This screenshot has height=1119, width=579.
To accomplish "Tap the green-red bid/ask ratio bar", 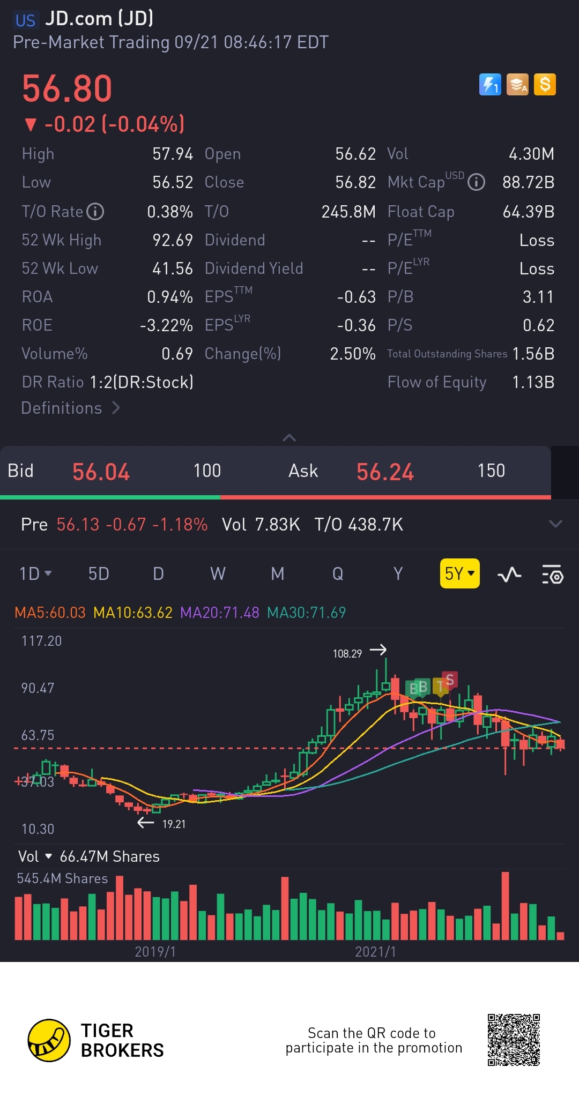I will tap(276, 497).
